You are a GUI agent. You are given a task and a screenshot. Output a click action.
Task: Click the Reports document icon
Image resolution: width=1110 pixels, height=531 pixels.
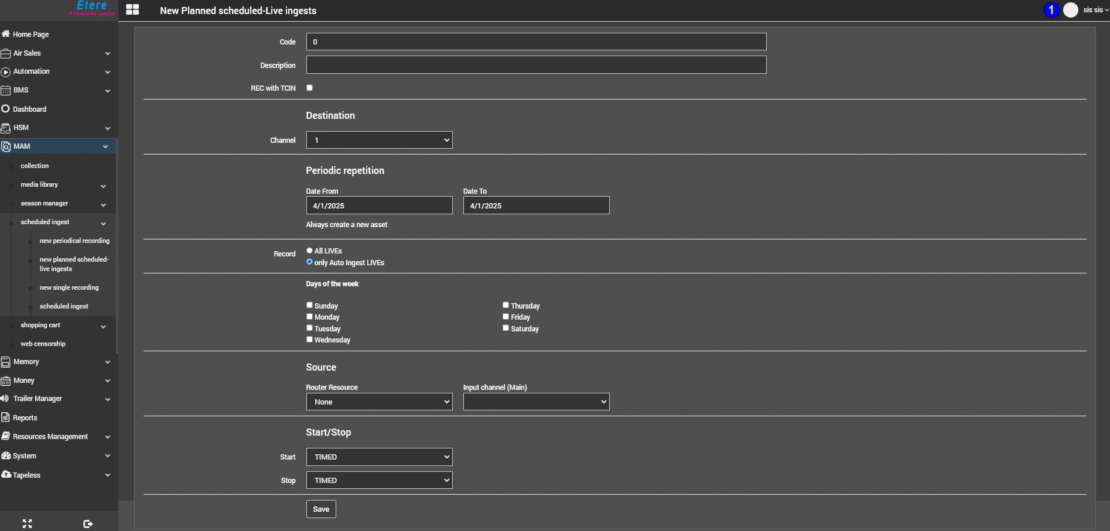[6, 417]
